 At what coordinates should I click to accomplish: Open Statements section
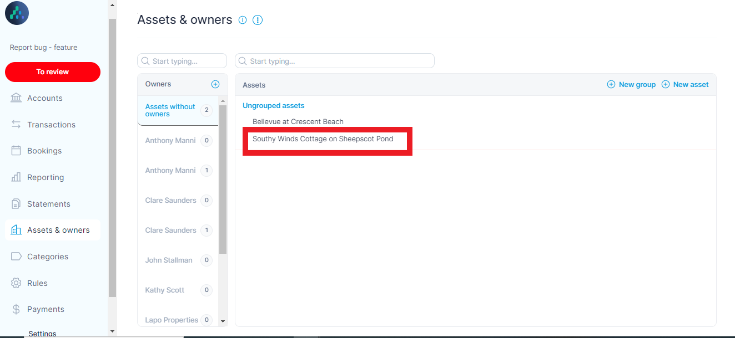click(49, 204)
